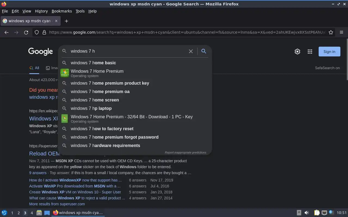Click the URL address bar
This screenshot has width=348, height=217.
tap(187, 32)
